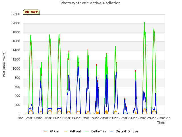Click the Mar 27 x-axis date label
The image size is (182, 137).
pyautogui.click(x=165, y=118)
